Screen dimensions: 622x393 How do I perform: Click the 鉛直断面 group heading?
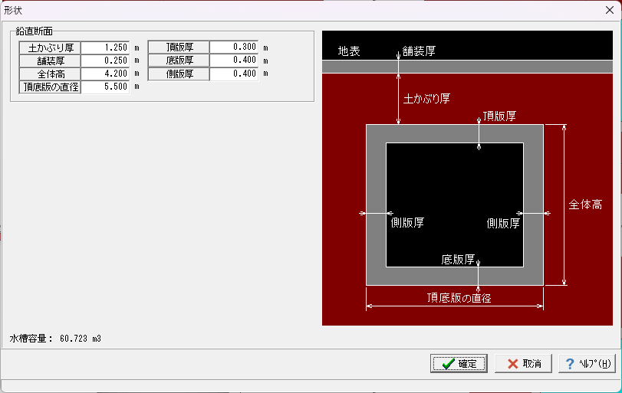click(x=34, y=31)
